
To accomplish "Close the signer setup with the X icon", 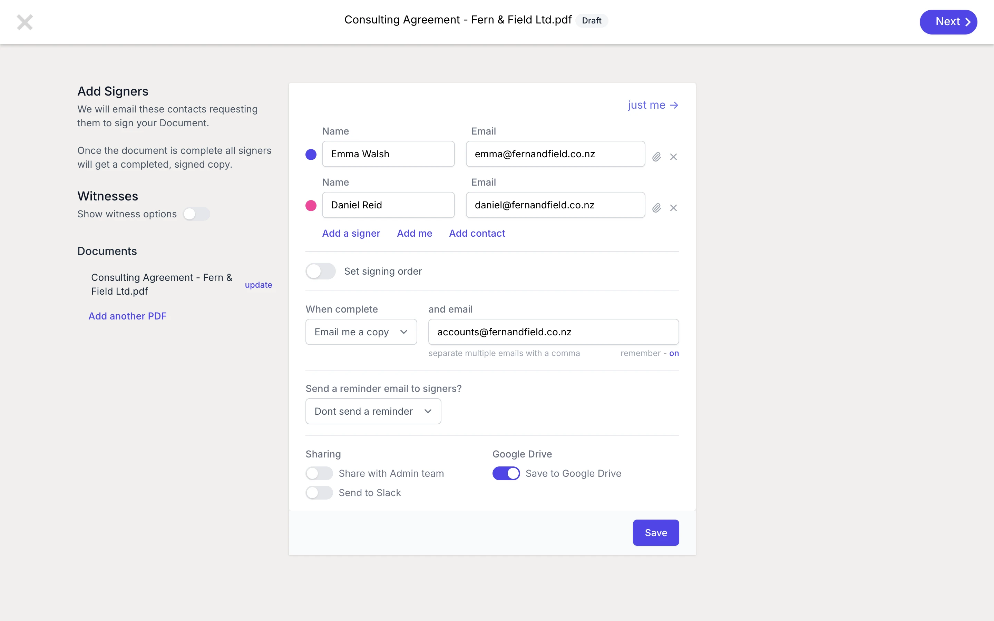I will coord(25,22).
